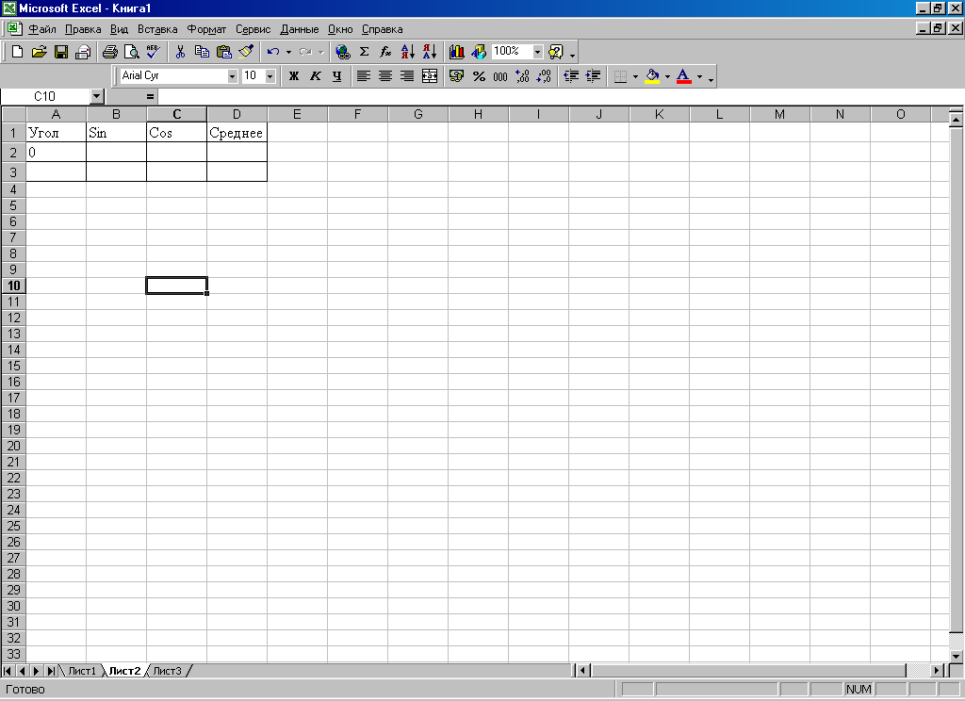
Task: Cut the selection with the scissors icon
Action: 180,52
